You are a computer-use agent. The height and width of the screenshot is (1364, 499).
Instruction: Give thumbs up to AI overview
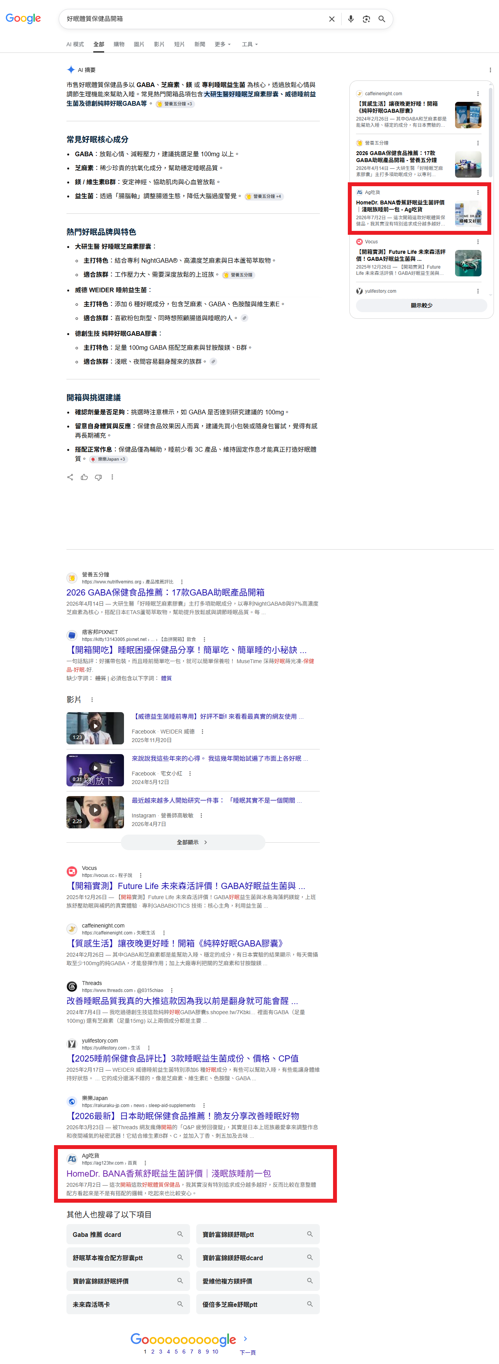point(84,477)
